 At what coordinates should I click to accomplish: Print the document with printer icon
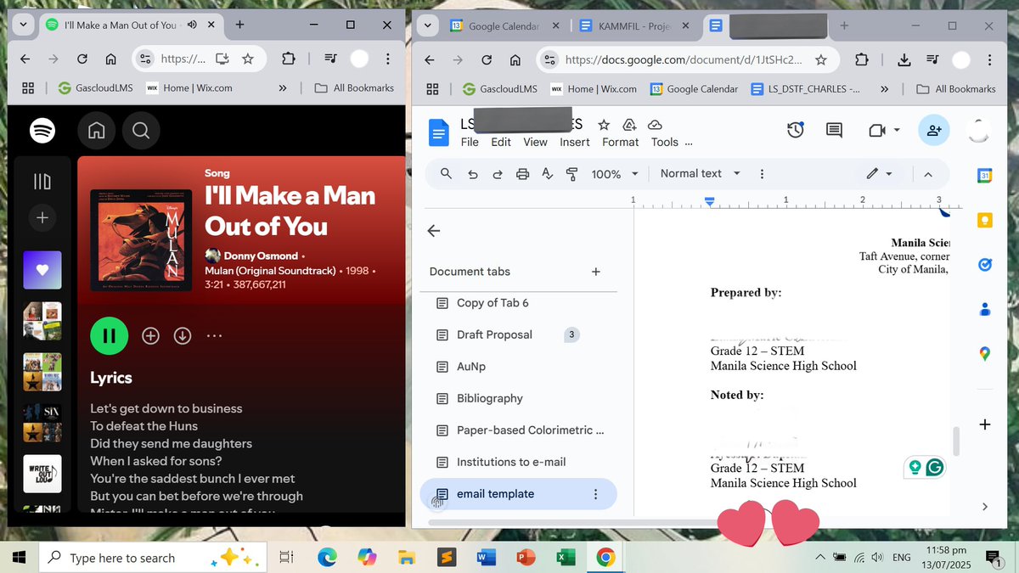tap(522, 174)
